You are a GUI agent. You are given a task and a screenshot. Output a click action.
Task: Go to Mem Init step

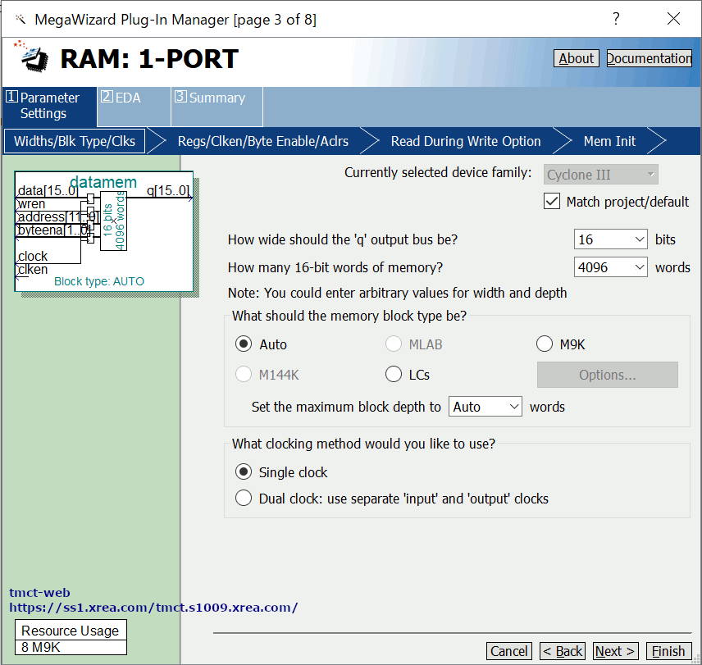[609, 141]
